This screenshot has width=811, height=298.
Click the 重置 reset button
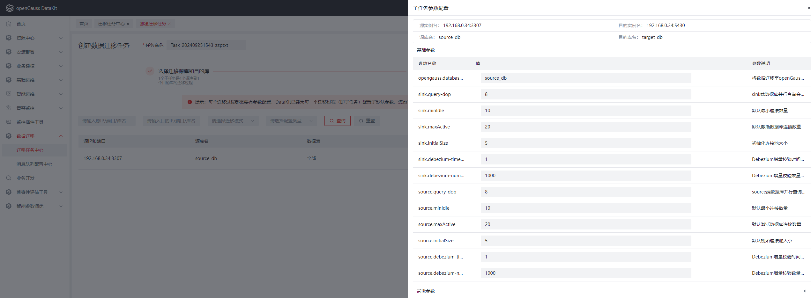[367, 120]
